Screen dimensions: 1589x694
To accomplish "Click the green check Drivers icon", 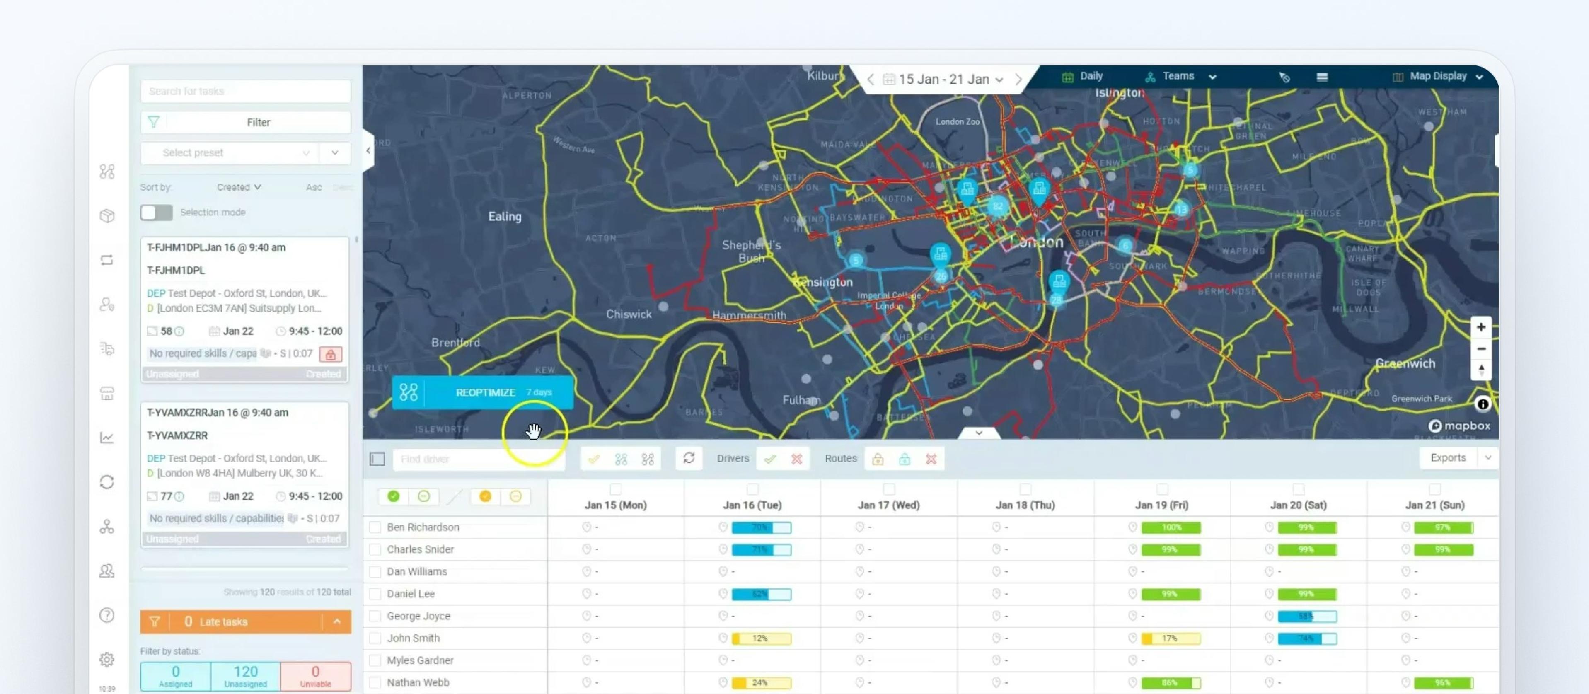I will 770,459.
